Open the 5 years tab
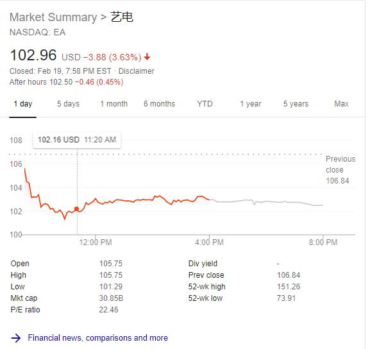This screenshot has height=349, width=370. (x=296, y=104)
